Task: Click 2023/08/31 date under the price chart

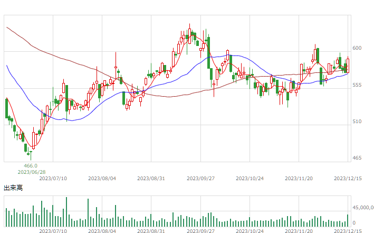Action: pyautogui.click(x=151, y=179)
